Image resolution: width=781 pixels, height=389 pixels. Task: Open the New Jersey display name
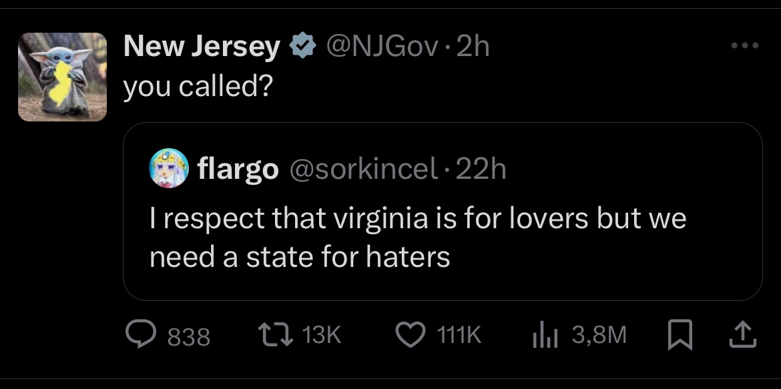202,47
